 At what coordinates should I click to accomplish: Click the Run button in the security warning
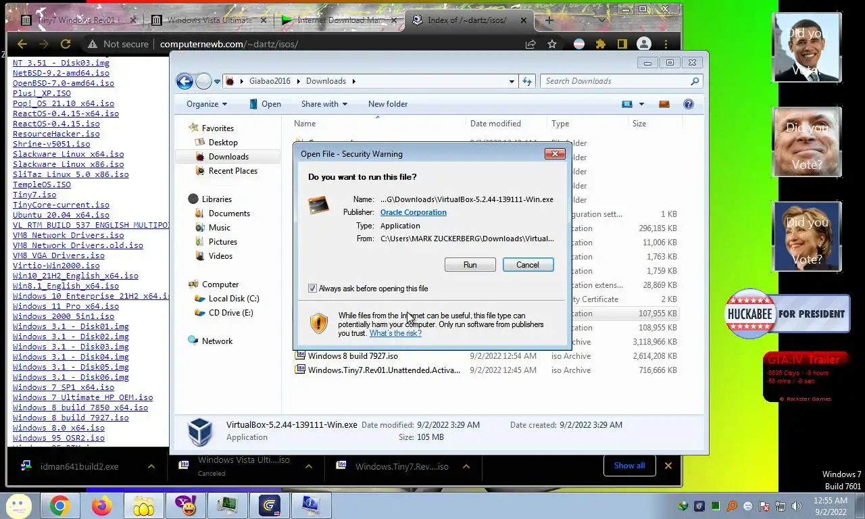click(470, 265)
